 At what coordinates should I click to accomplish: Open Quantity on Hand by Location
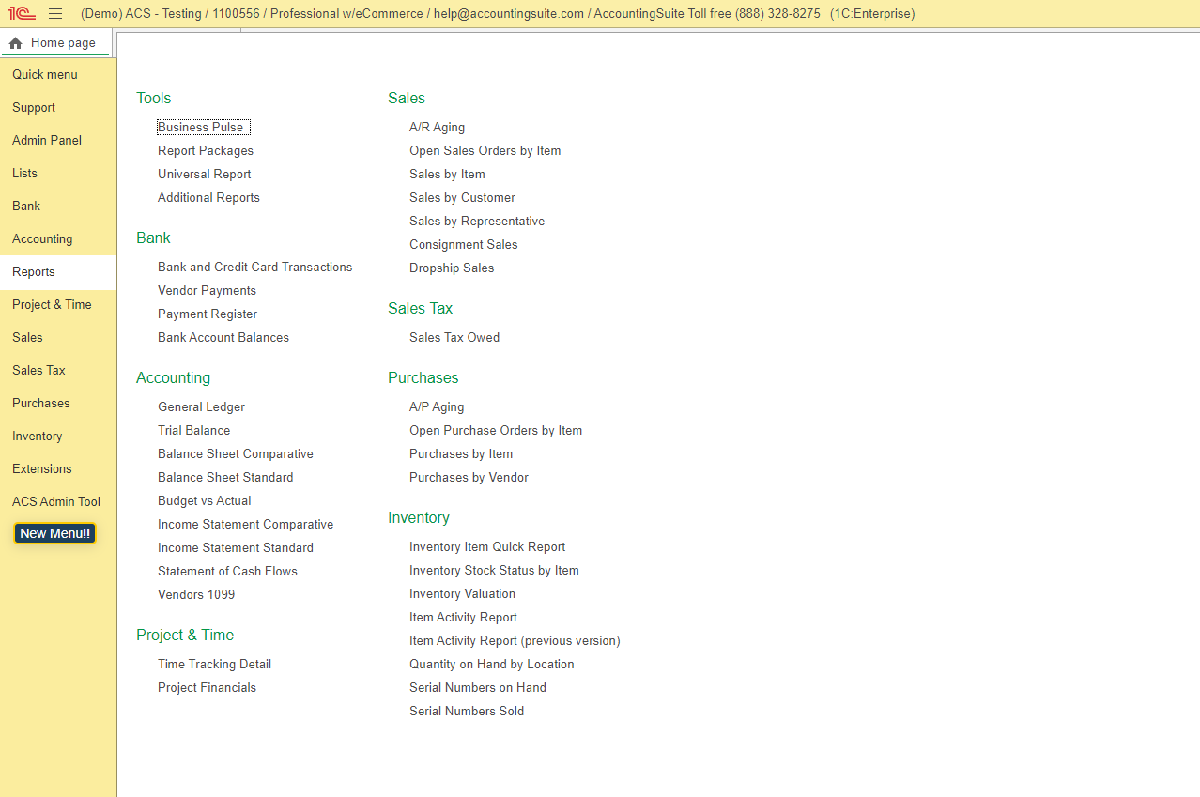click(492, 665)
